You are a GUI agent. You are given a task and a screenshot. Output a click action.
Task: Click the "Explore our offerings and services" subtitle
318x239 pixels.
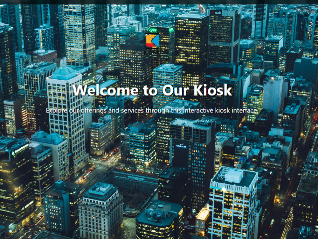(x=151, y=110)
